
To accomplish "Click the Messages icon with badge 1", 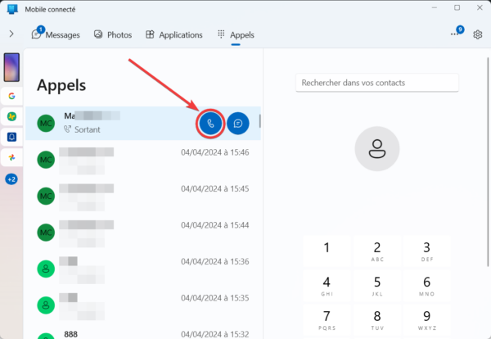I will coord(38,34).
